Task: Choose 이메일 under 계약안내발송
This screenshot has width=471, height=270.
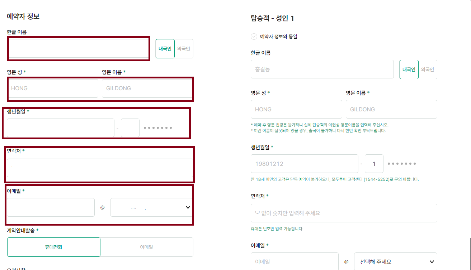Action: (147, 247)
